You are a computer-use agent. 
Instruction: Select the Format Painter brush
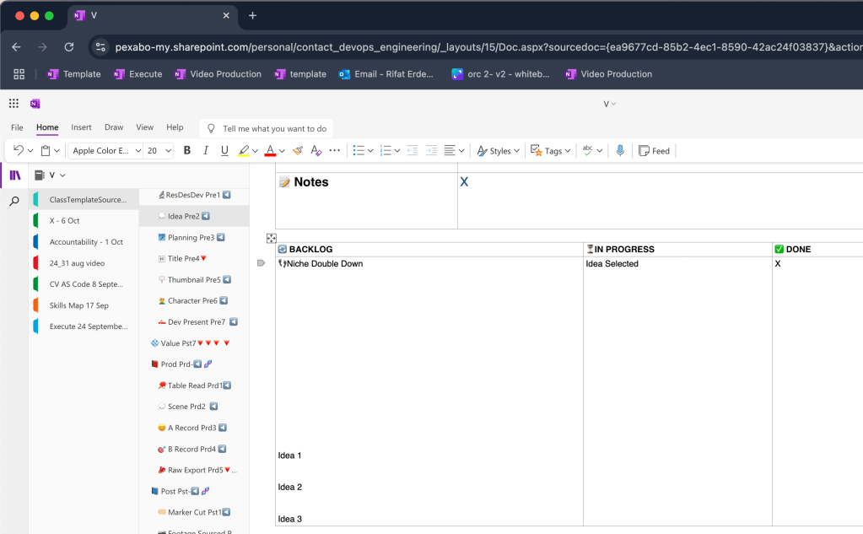298,150
